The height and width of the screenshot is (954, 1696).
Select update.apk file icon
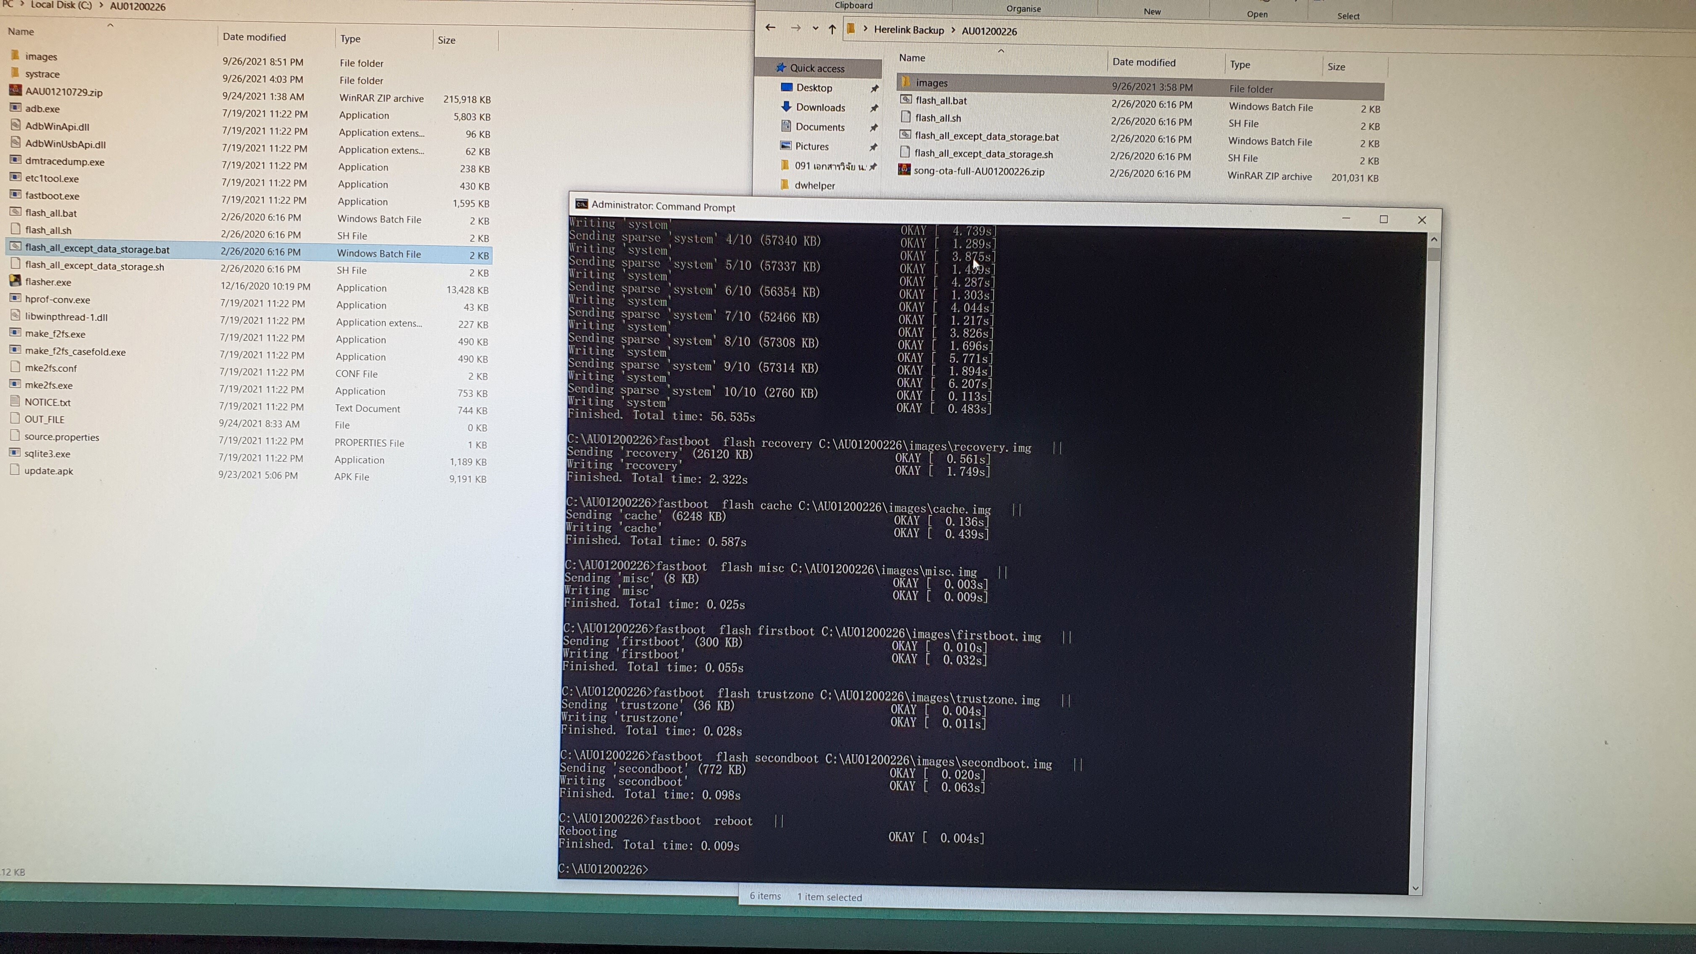(14, 470)
